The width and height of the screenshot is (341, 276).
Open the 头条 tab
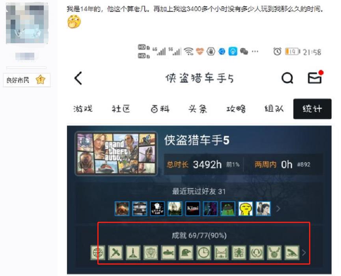point(198,109)
